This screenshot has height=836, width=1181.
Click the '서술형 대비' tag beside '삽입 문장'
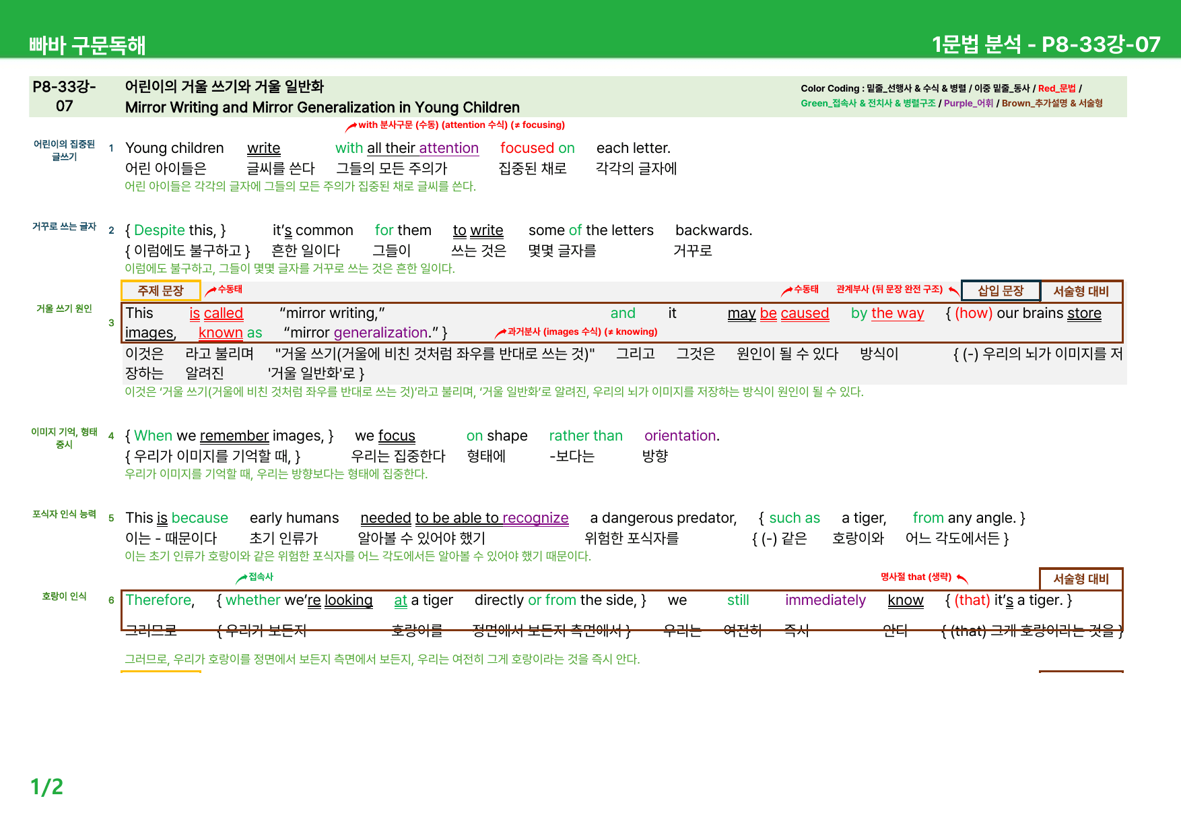[x=1081, y=291]
